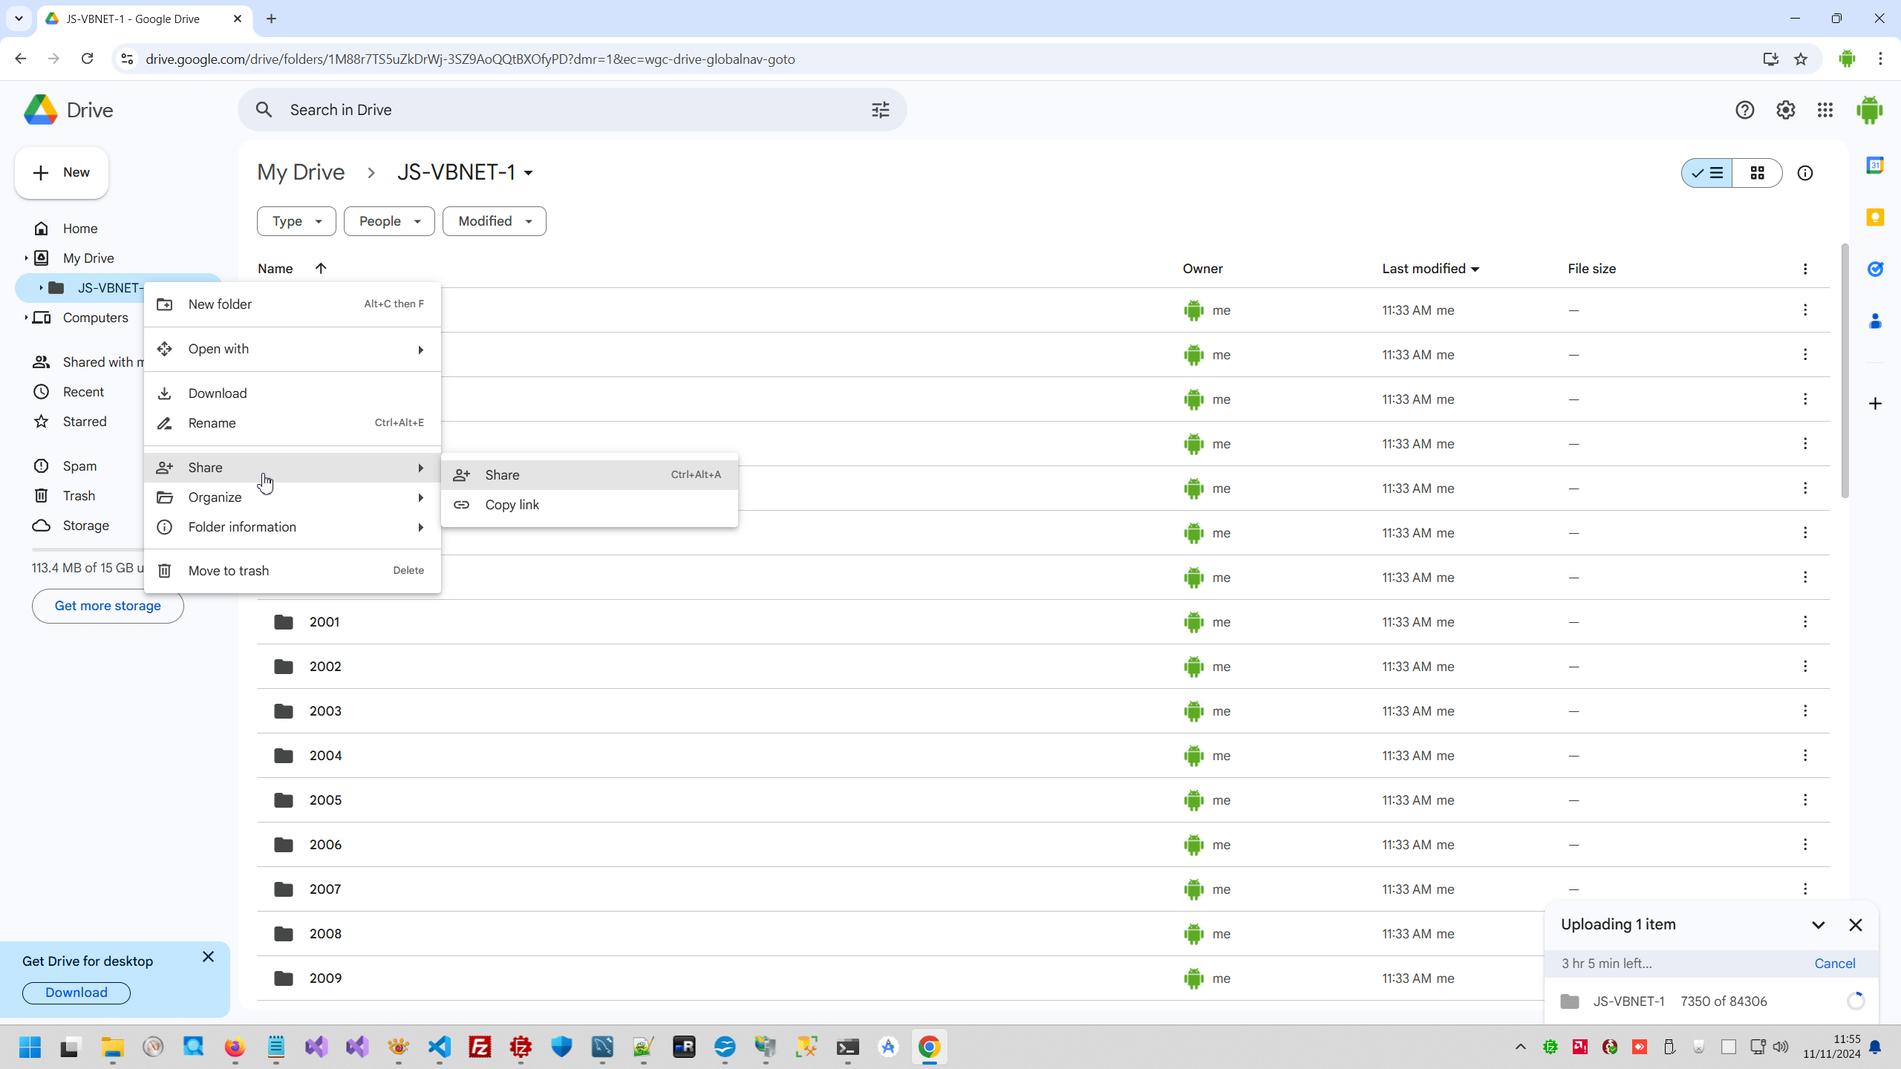
Task: Choose Copy link in share submenu
Action: click(512, 505)
